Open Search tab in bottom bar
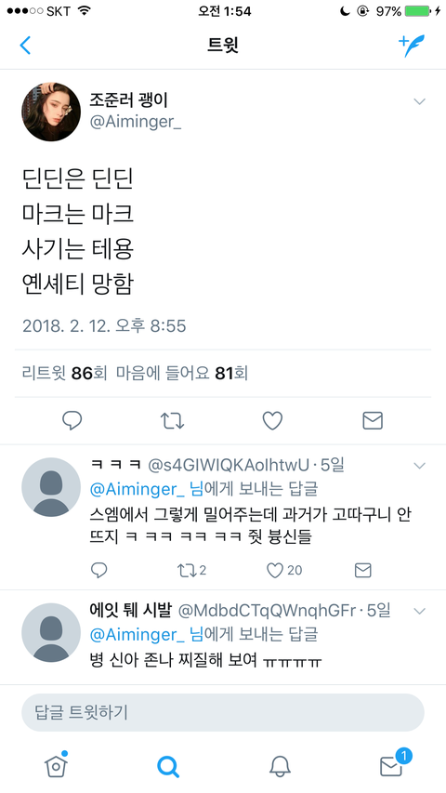This screenshot has height=793, width=446. [x=168, y=767]
